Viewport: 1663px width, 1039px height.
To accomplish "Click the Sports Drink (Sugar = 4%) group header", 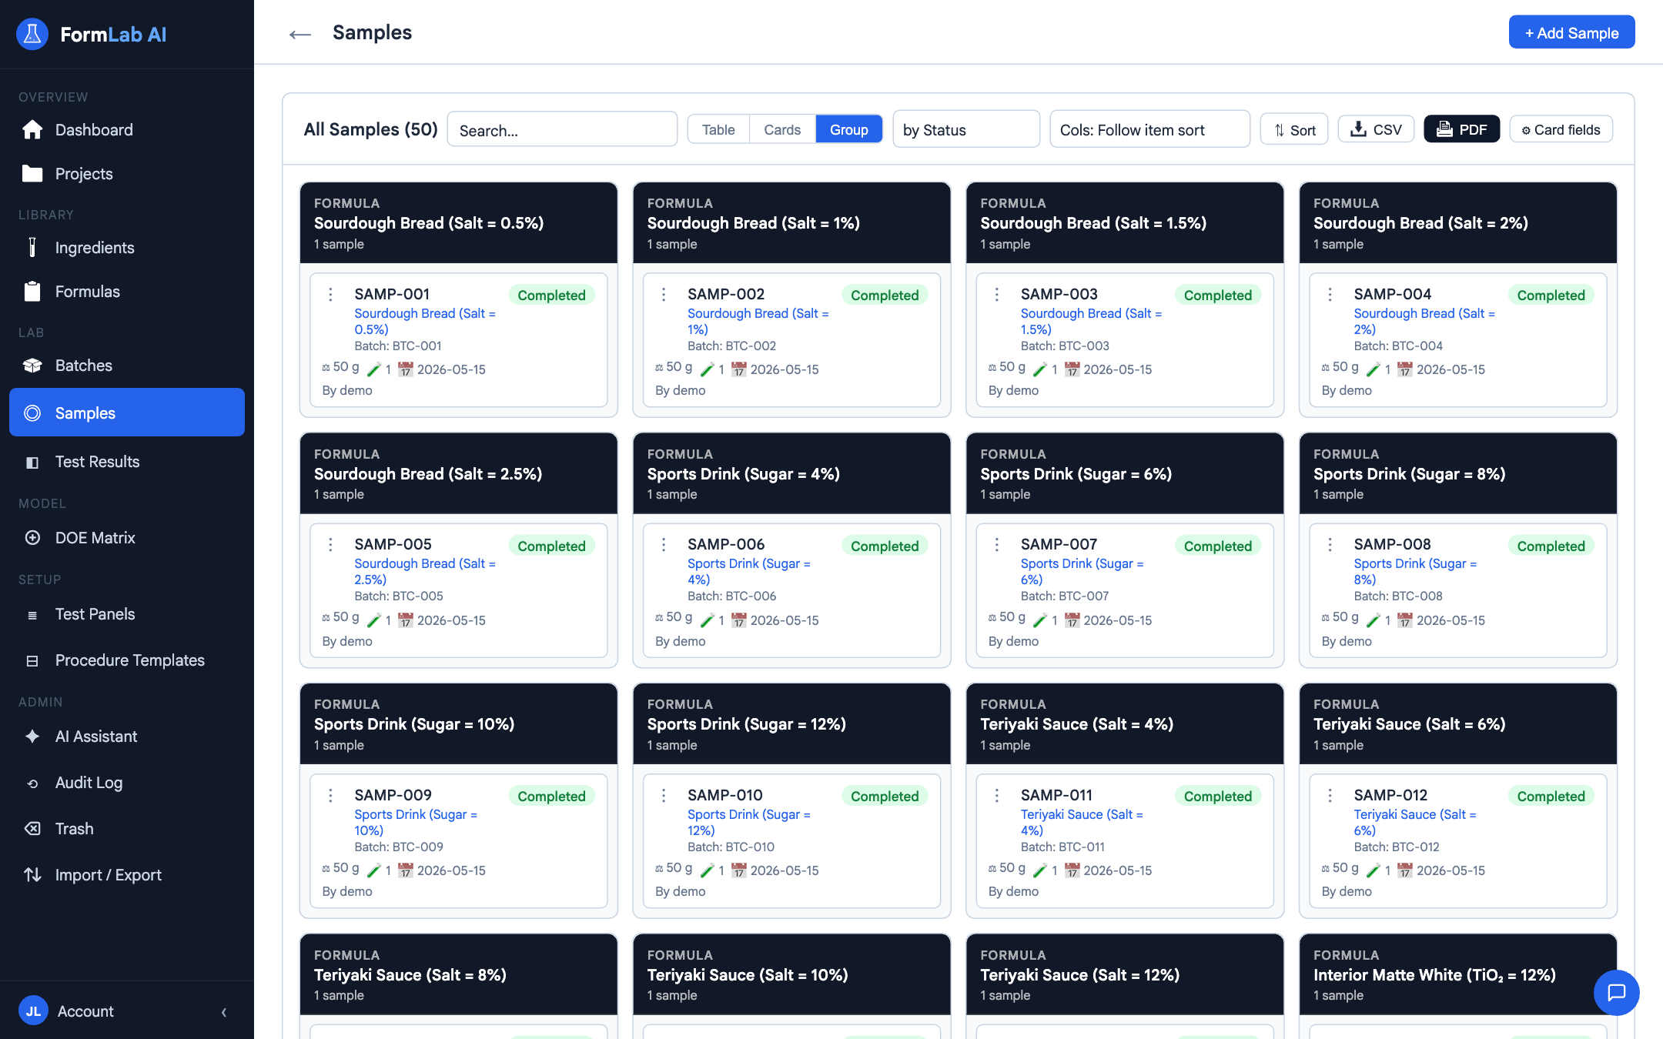I will [x=791, y=473].
